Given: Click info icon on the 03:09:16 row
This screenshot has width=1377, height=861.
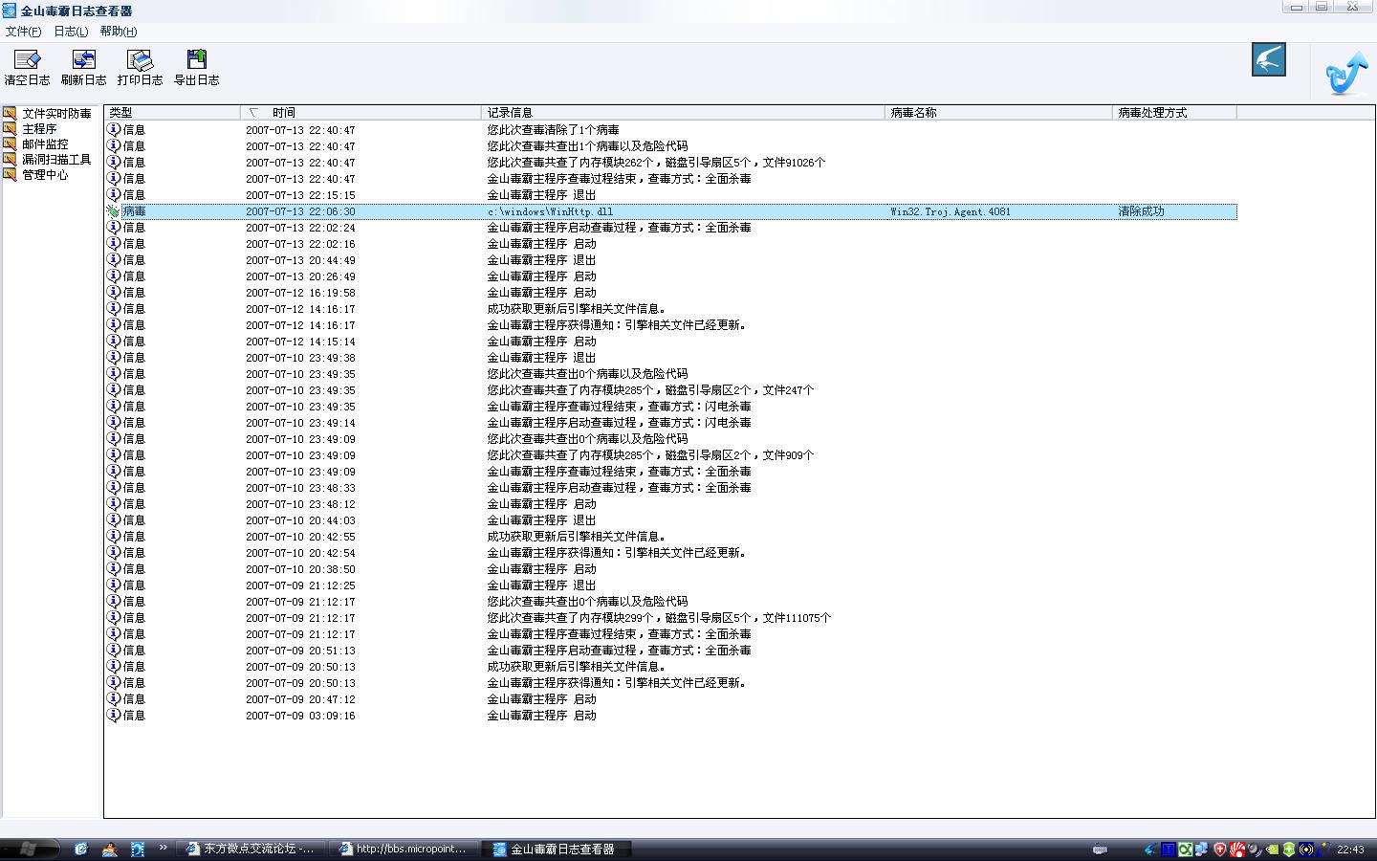Looking at the screenshot, I should click(113, 716).
